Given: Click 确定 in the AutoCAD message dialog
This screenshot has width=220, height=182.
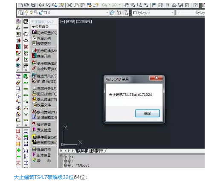Looking at the screenshot, I should 148,113.
